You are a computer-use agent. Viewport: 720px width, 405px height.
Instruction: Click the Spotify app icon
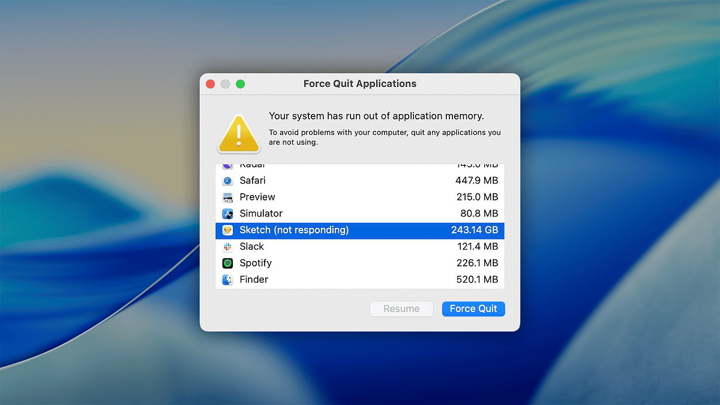[x=228, y=263]
